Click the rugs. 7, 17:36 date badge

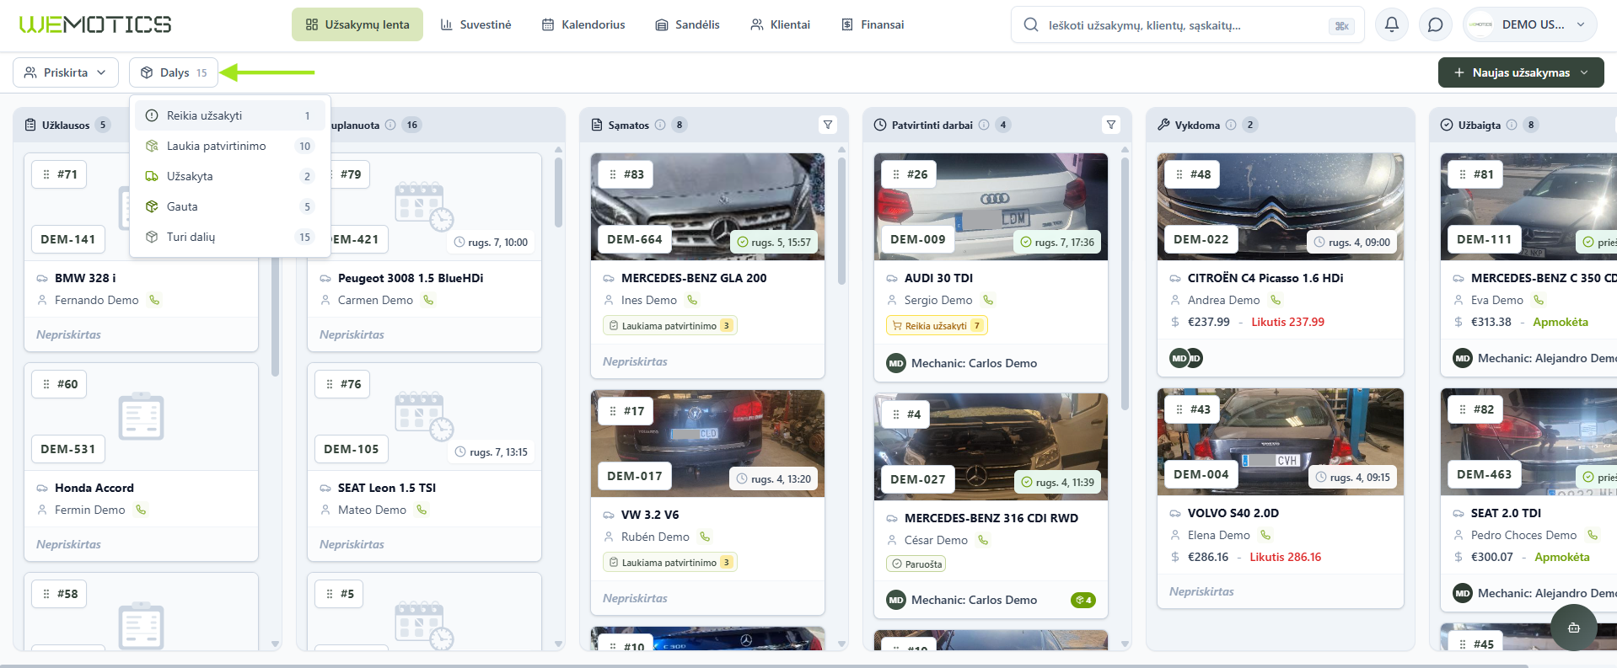pos(1058,242)
